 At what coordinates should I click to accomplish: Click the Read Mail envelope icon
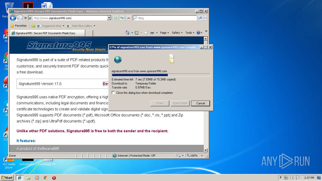pyautogui.click(x=146, y=33)
